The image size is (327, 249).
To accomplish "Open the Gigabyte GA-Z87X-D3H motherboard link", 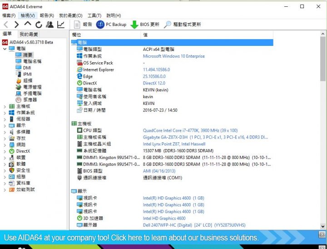I will coord(205,137).
